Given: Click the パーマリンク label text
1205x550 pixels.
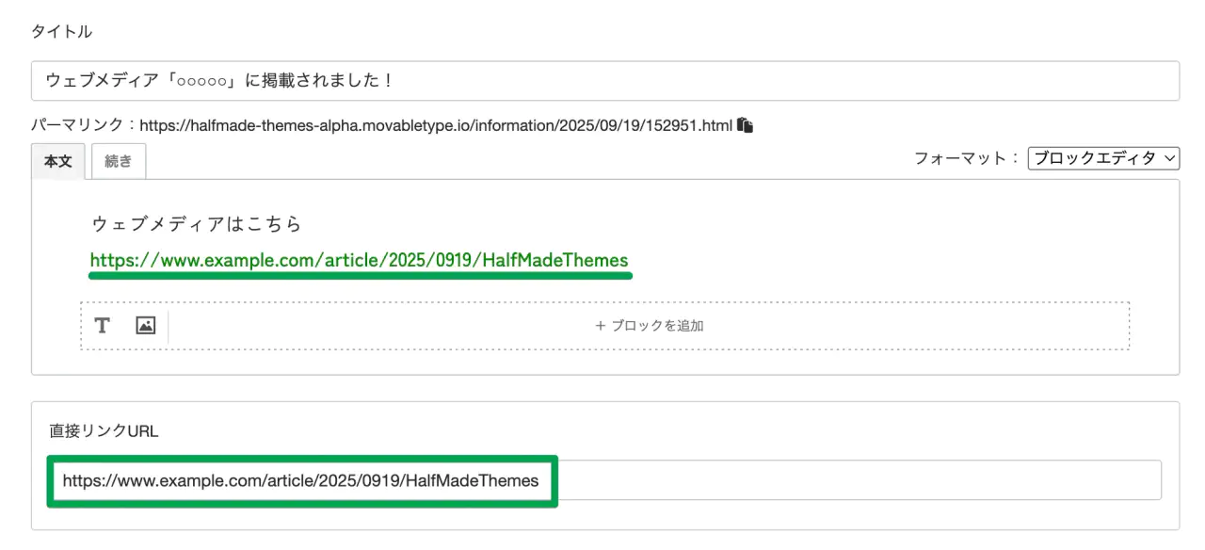Looking at the screenshot, I should pos(82,125).
